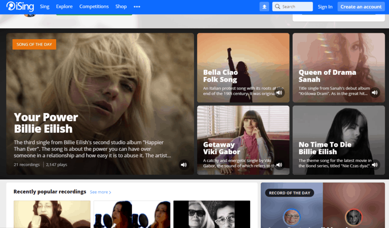Open the recording thumbnail with two singers at microphones

[x=132, y=214]
